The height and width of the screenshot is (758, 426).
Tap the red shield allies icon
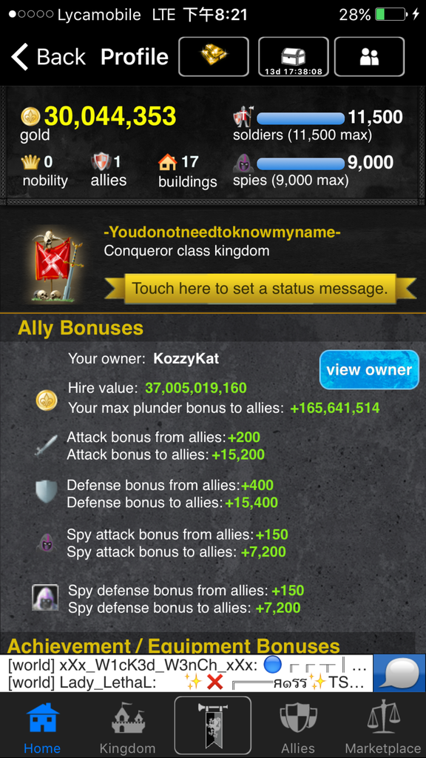(x=101, y=162)
